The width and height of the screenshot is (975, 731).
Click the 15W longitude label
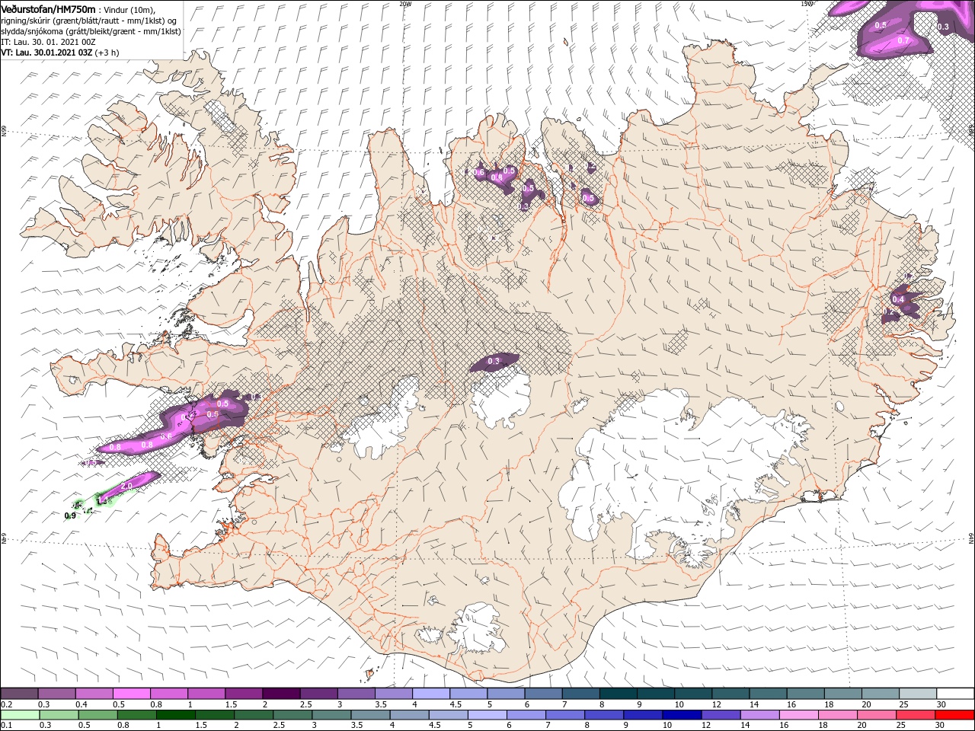tap(807, 3)
